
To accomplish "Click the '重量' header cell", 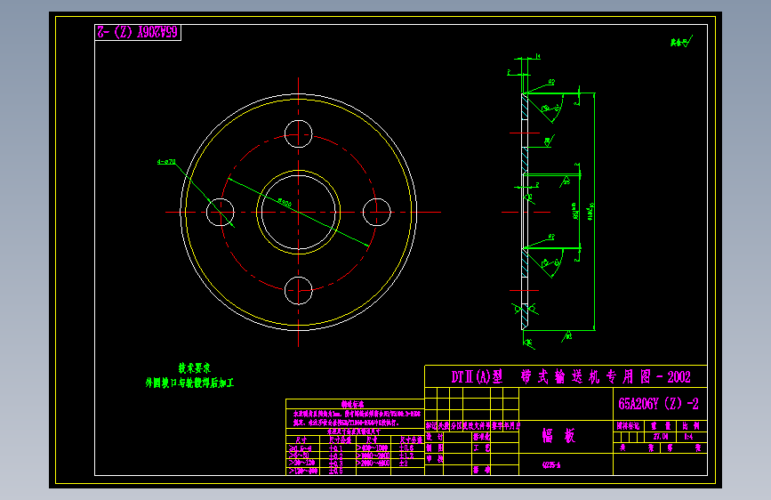I will (661, 425).
